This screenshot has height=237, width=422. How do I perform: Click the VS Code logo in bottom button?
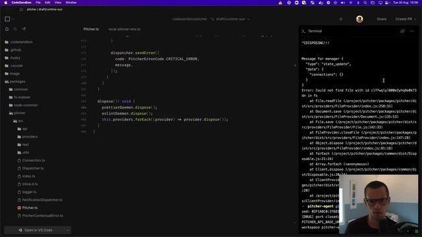pos(20,230)
